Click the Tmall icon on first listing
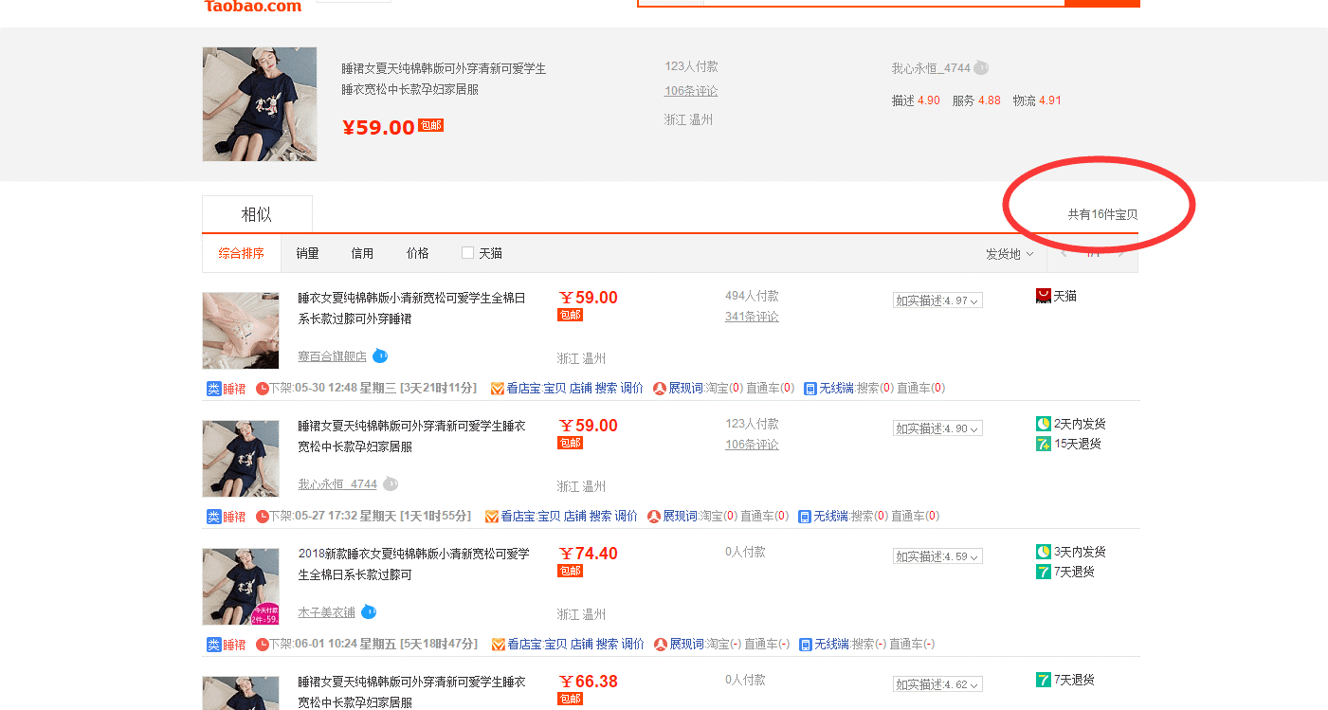 [x=1044, y=297]
